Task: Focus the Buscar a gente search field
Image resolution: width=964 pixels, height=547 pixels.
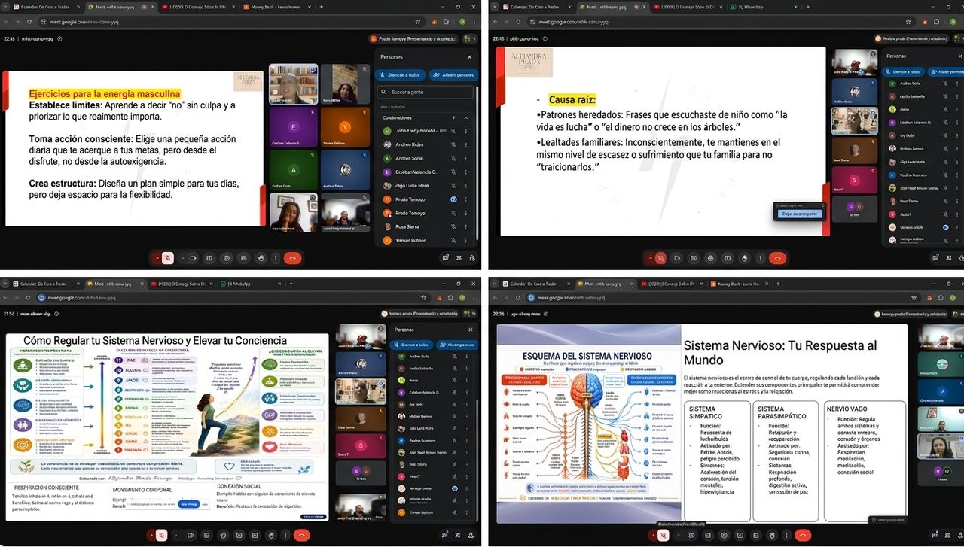Action: pos(426,92)
